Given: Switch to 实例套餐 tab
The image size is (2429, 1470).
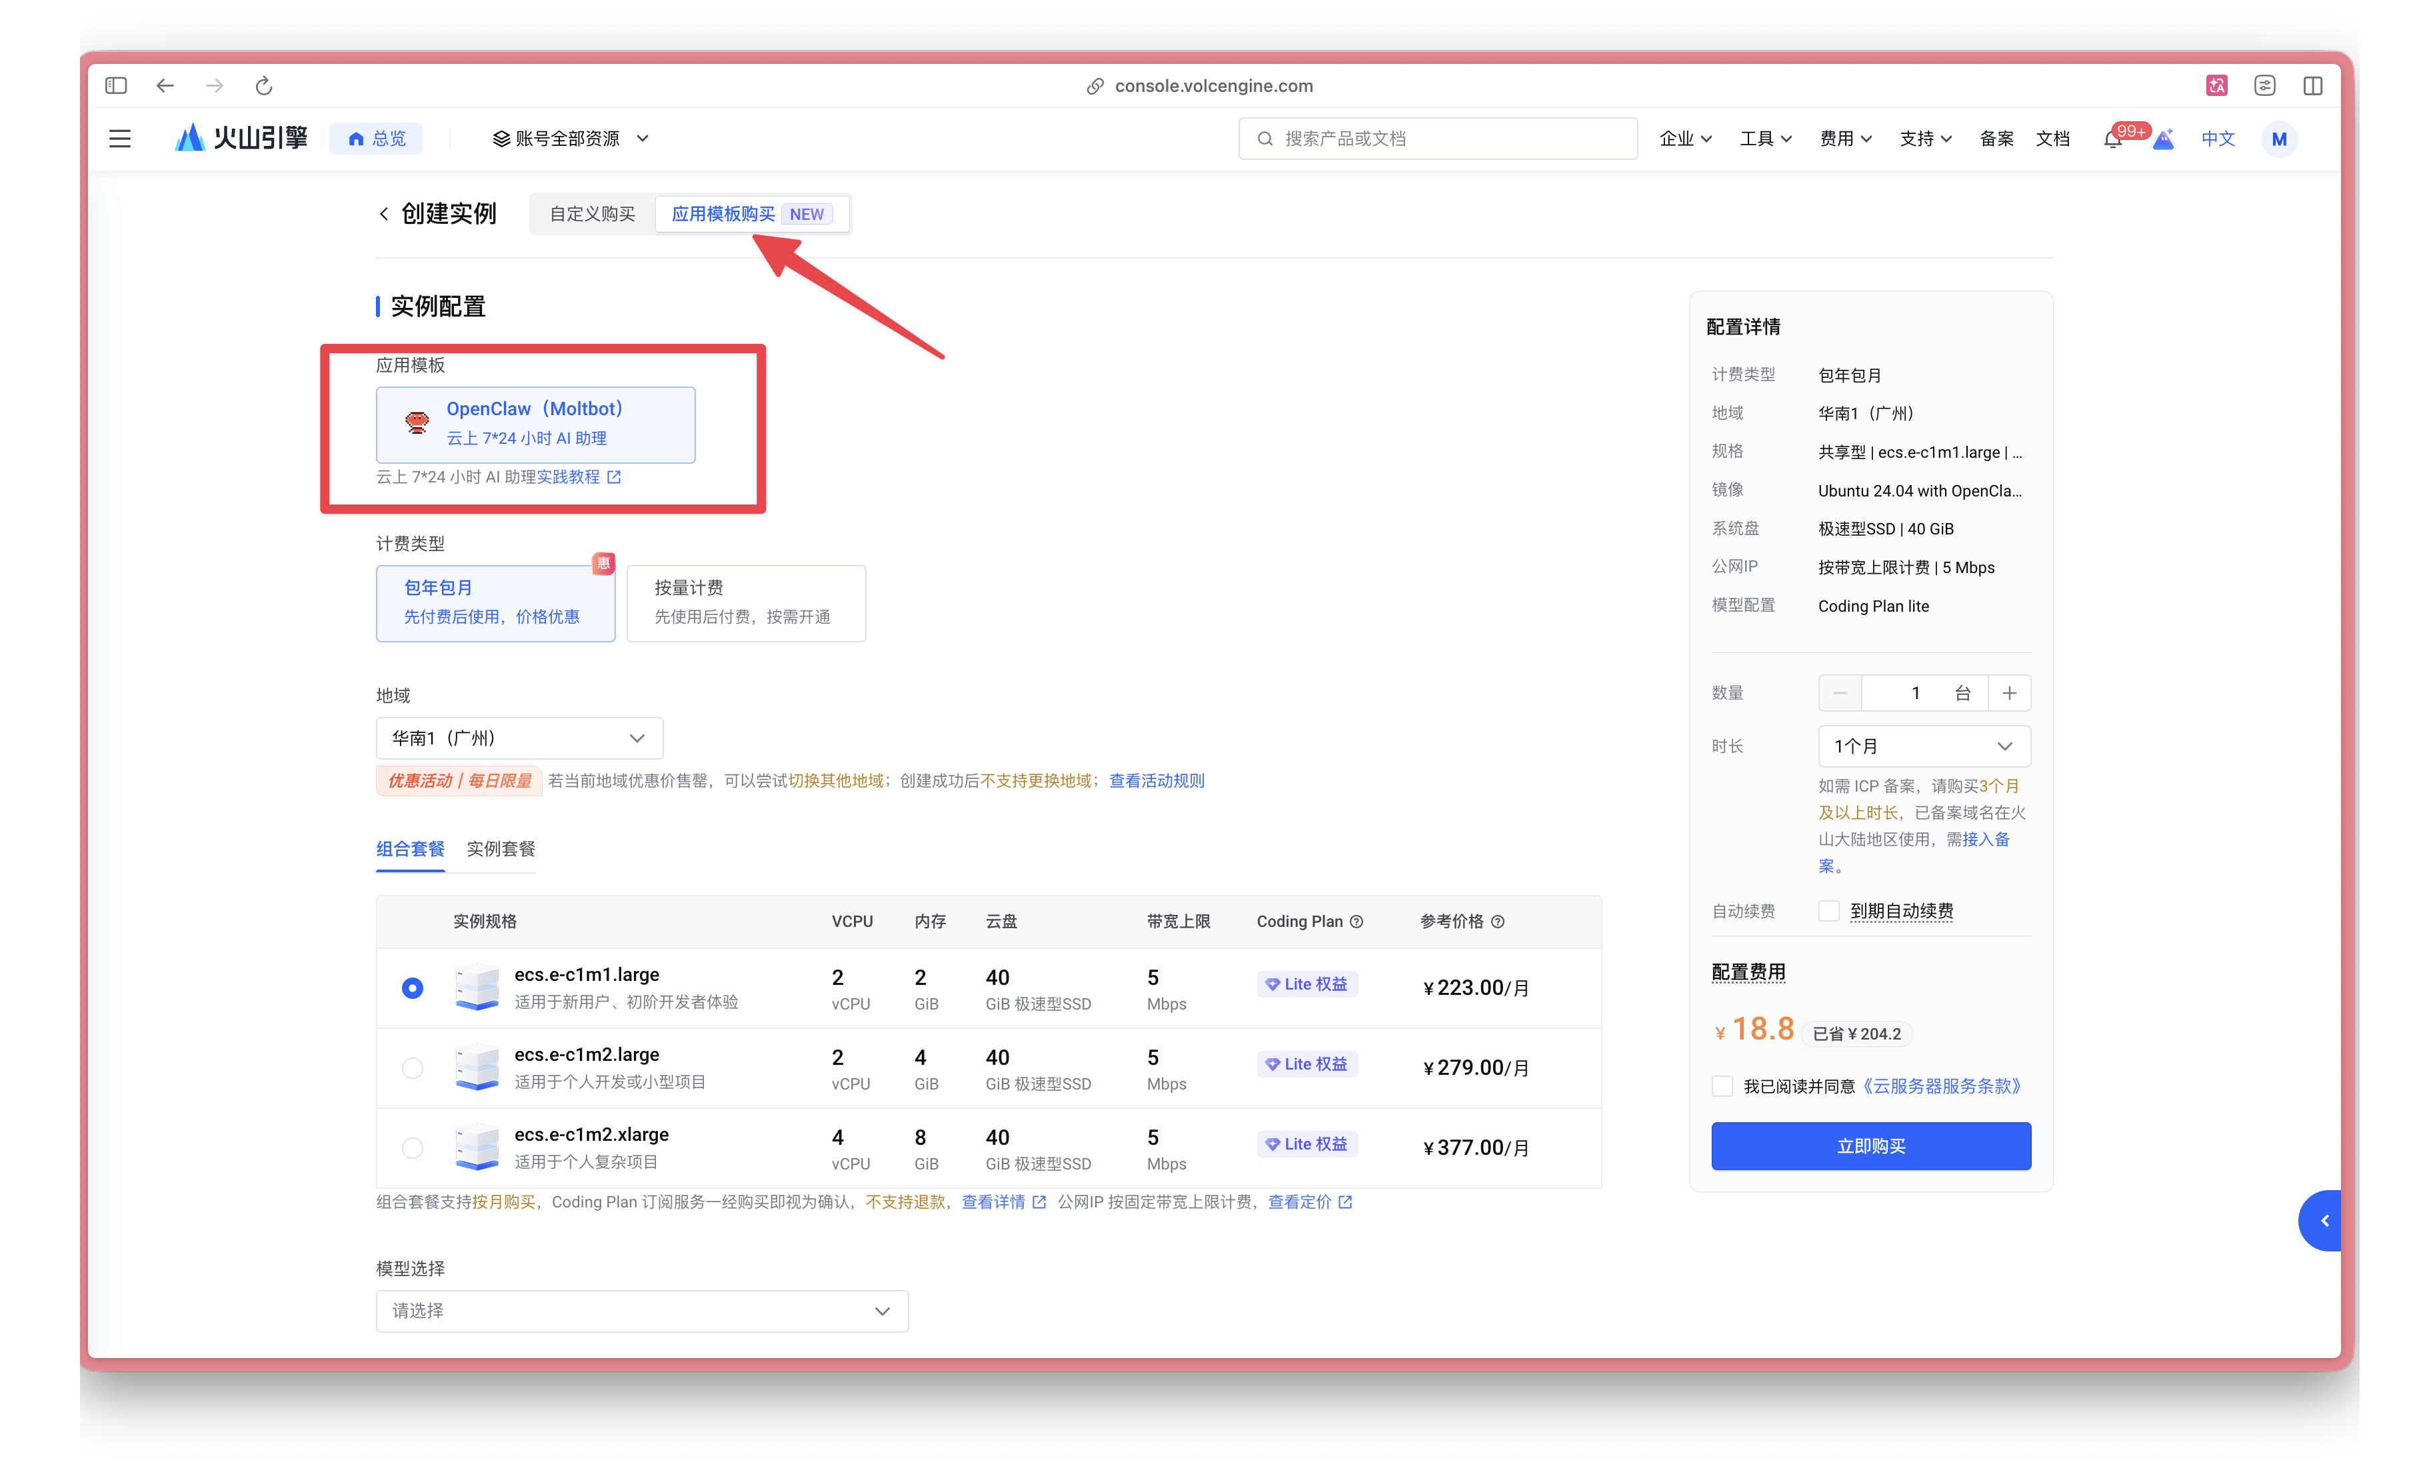Looking at the screenshot, I should tap(501, 850).
